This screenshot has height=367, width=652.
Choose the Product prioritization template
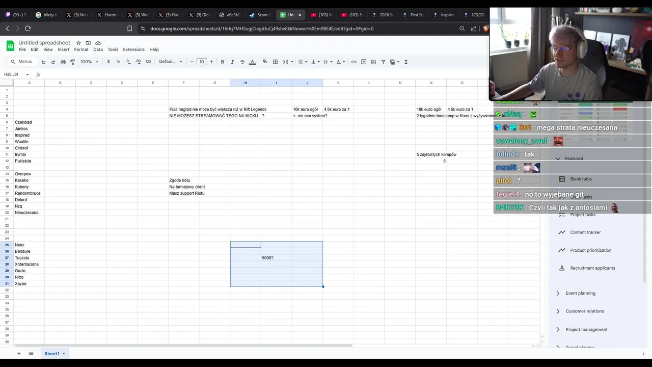click(x=590, y=250)
